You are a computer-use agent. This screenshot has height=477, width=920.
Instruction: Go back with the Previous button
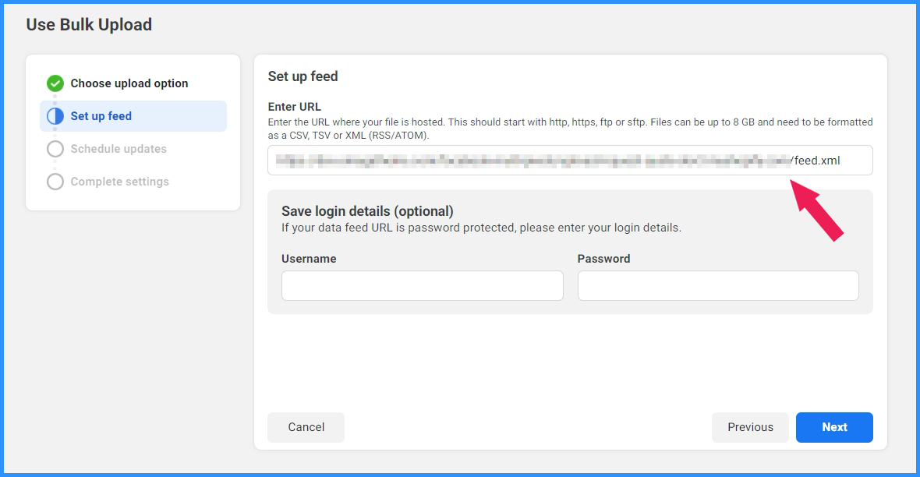point(751,427)
